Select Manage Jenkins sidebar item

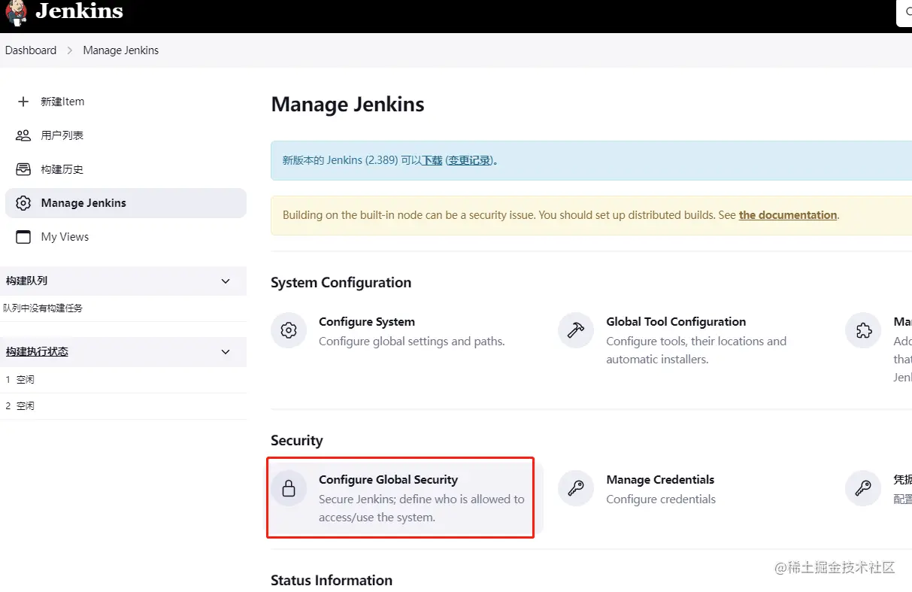tap(126, 203)
